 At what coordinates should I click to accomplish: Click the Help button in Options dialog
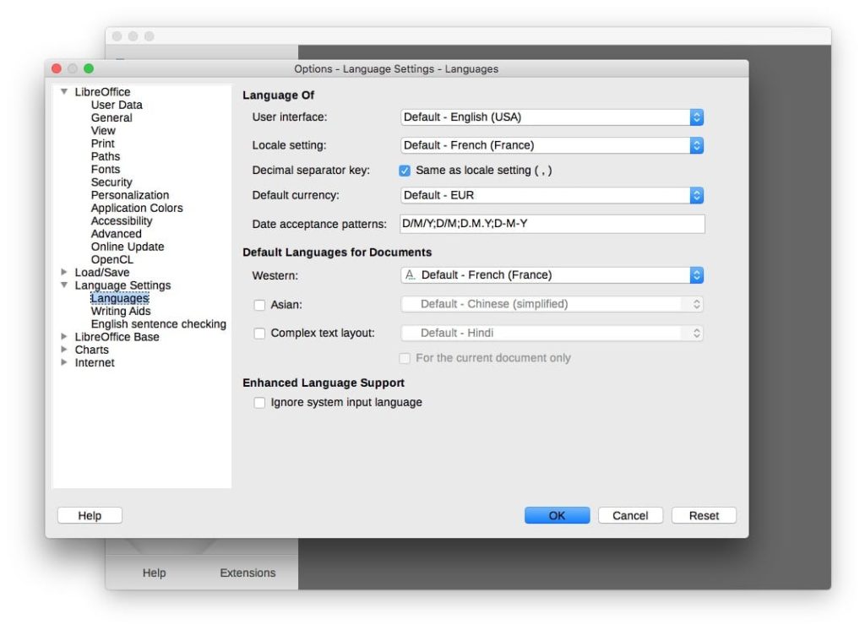point(90,515)
